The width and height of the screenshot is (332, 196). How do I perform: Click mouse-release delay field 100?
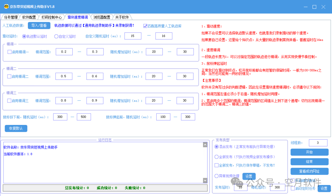tap(163, 117)
